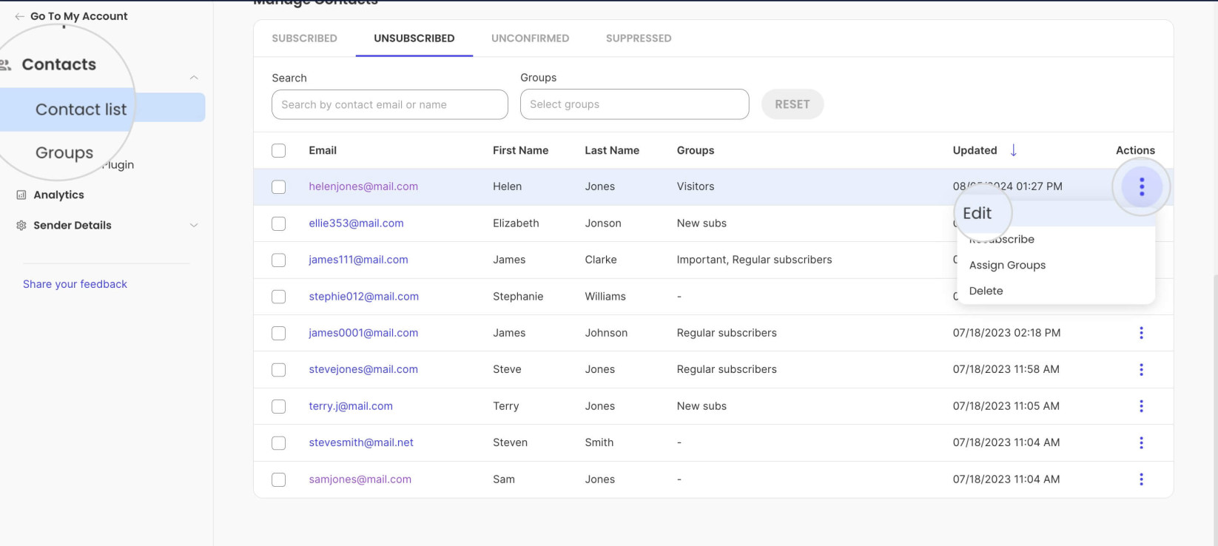Go To My Account link
The width and height of the screenshot is (1218, 546).
point(78,16)
